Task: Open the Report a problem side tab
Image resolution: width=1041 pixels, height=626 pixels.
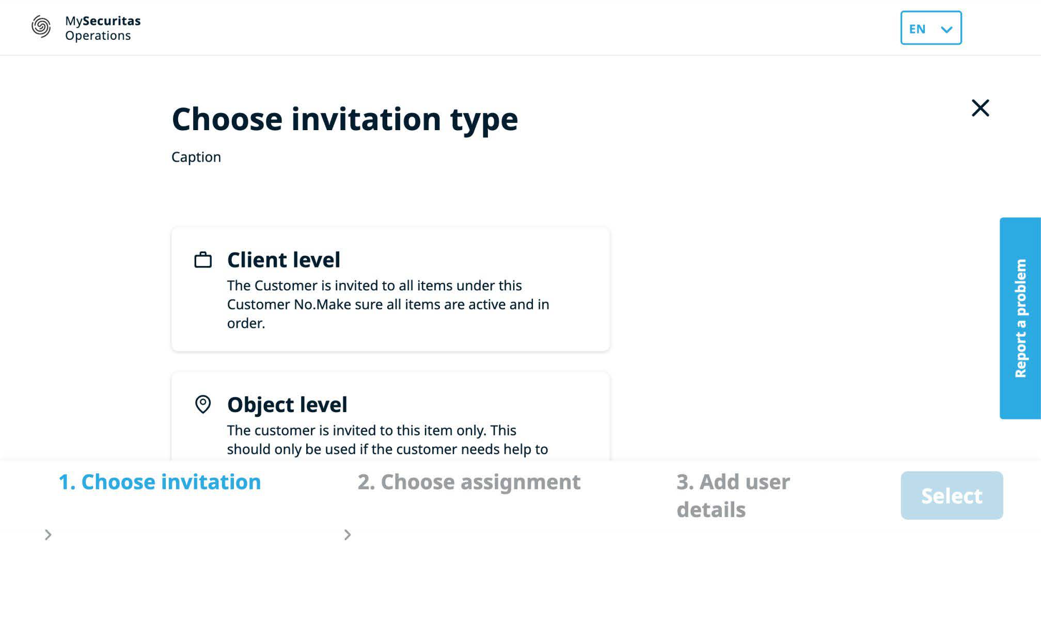Action: 1020,318
